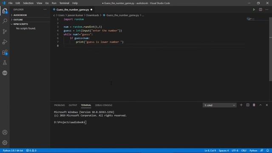272x153 pixels.
Task: Click the Python file icon in breadcrumb
Action: click(x=104, y=15)
